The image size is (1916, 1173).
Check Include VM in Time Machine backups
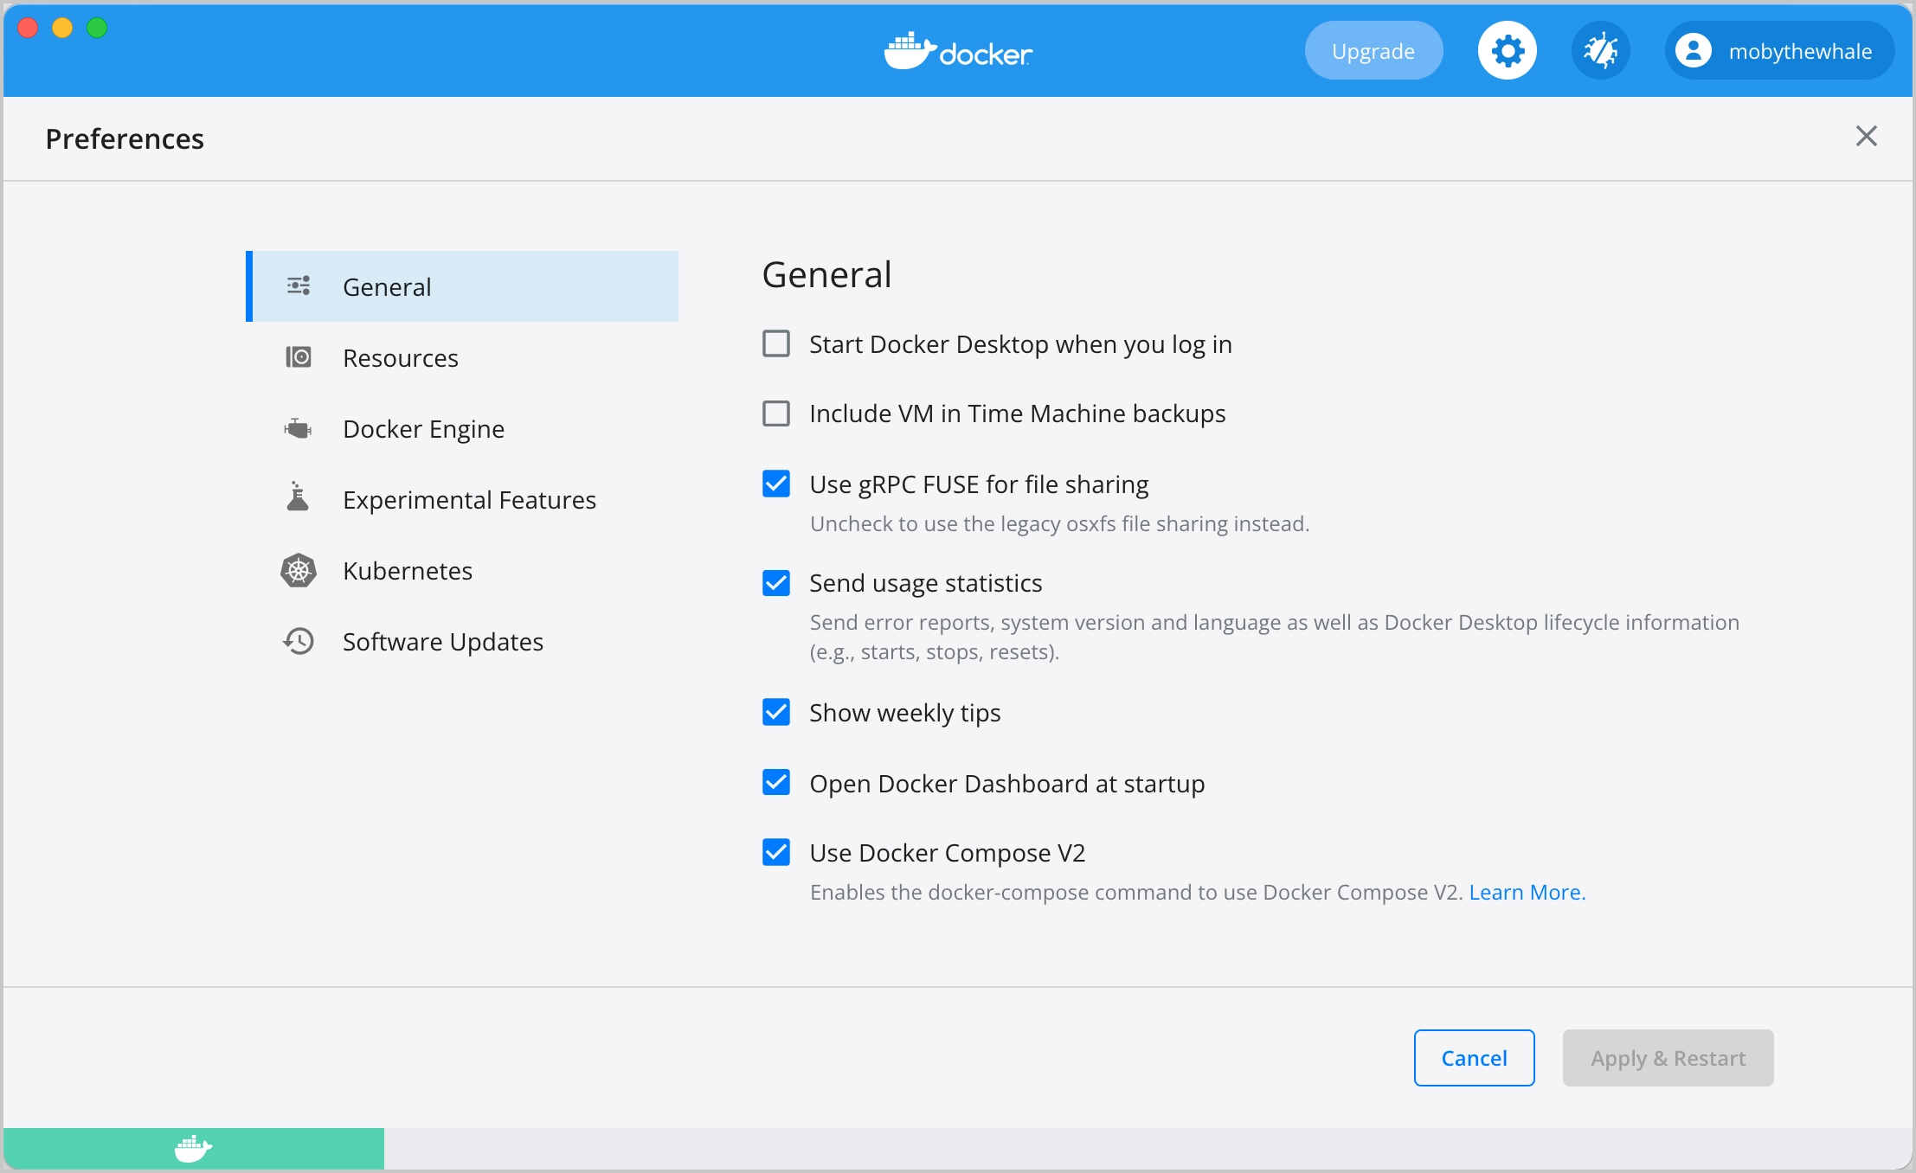pos(776,413)
